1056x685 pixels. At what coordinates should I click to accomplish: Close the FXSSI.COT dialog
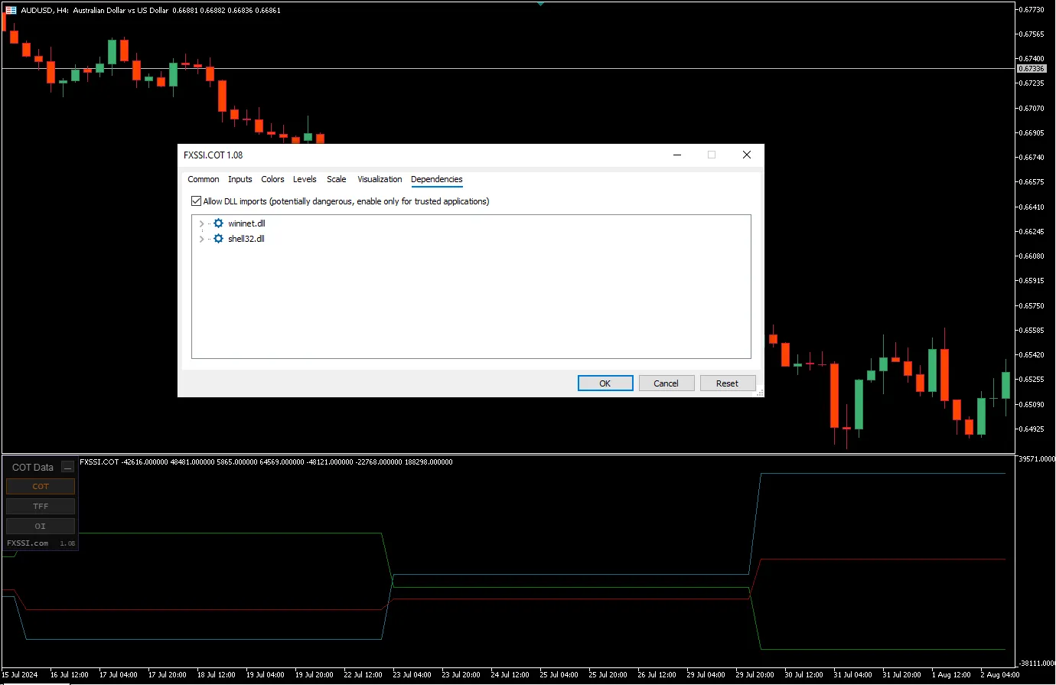(746, 155)
